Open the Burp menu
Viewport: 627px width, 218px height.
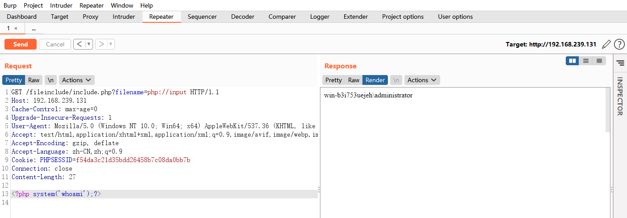10,5
